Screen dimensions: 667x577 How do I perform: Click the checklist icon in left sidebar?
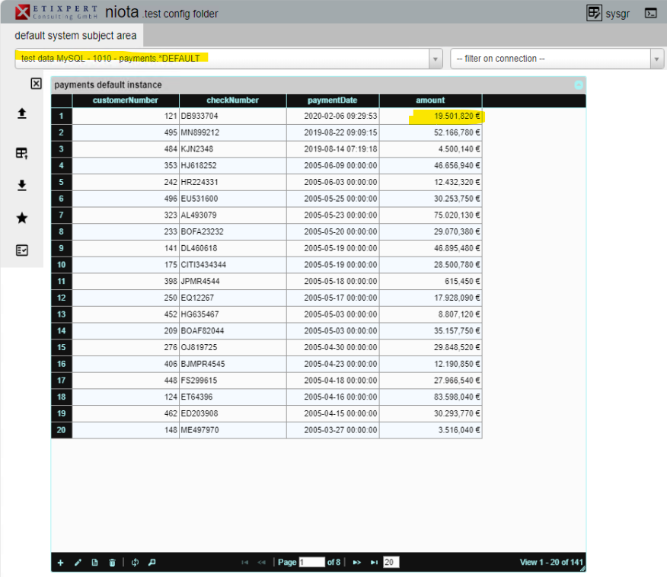[x=22, y=250]
